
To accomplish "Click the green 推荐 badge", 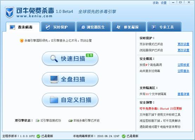I will point(89,55).
